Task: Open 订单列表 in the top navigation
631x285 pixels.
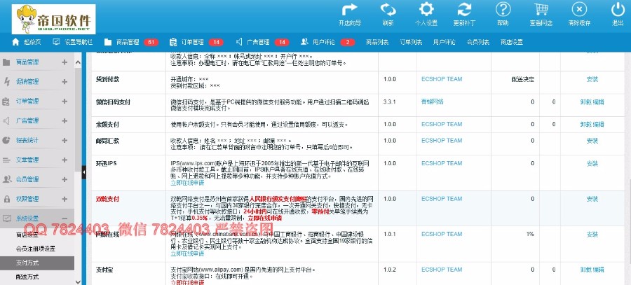Action: [x=410, y=42]
